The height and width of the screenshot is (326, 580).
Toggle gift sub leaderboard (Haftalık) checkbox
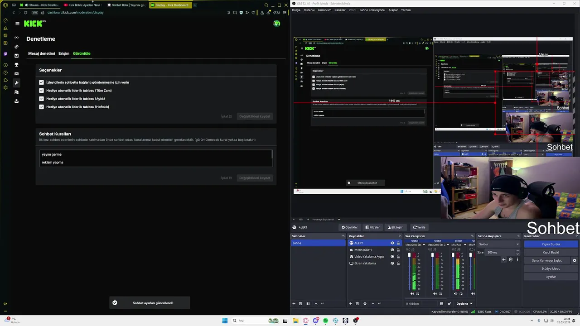(41, 107)
